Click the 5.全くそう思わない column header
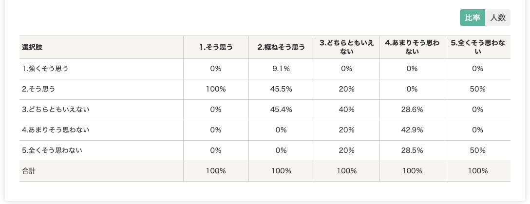 477,47
